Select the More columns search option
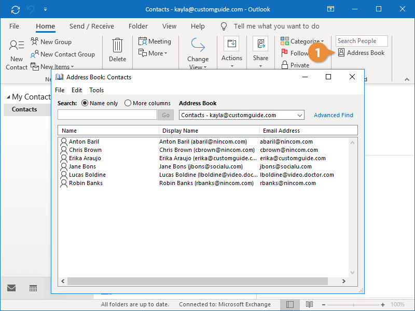Image resolution: width=415 pixels, height=311 pixels. pyautogui.click(x=148, y=103)
